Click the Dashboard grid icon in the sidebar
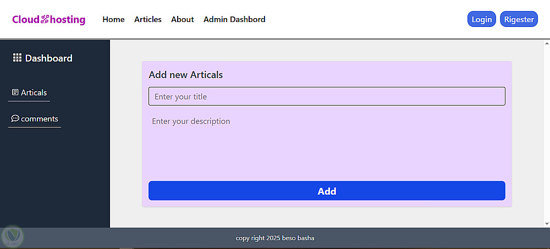This screenshot has width=550, height=249. [17, 58]
